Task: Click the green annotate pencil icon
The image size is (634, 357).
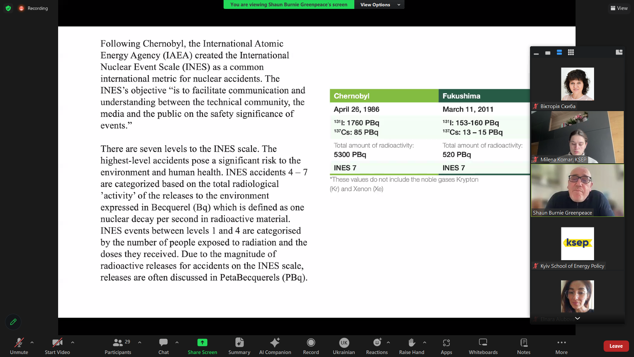Action: [13, 322]
